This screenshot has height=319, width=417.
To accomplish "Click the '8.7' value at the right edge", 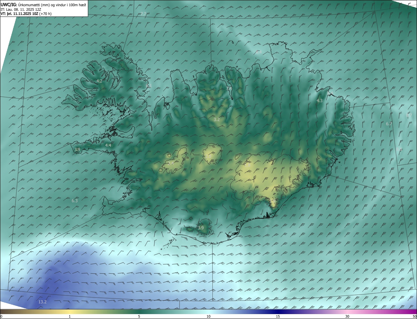I will [x=409, y=115].
